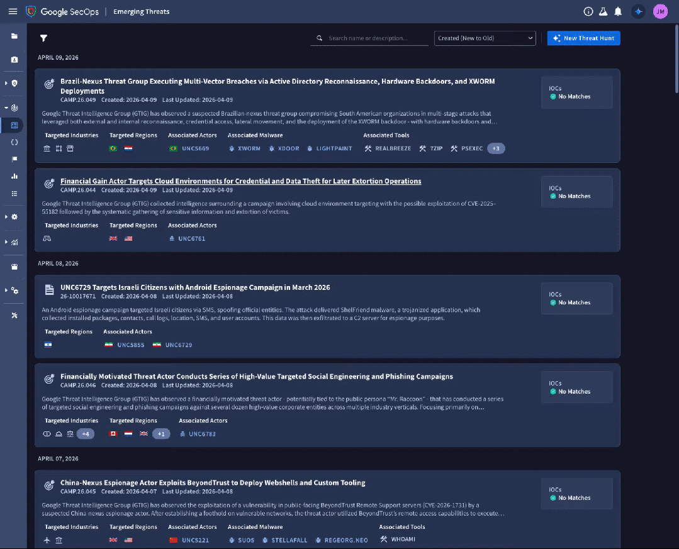
Task: Open the Created (New to Old) sort dropdown
Action: click(485, 38)
